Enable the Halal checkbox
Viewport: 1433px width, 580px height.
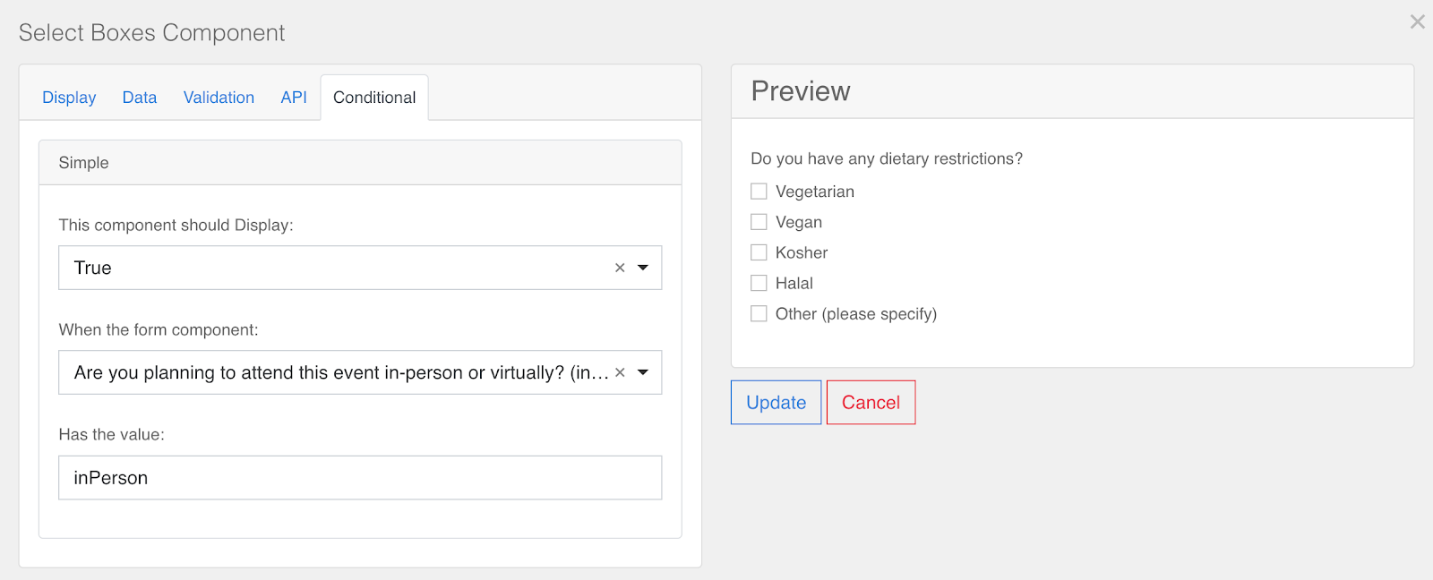click(x=759, y=283)
